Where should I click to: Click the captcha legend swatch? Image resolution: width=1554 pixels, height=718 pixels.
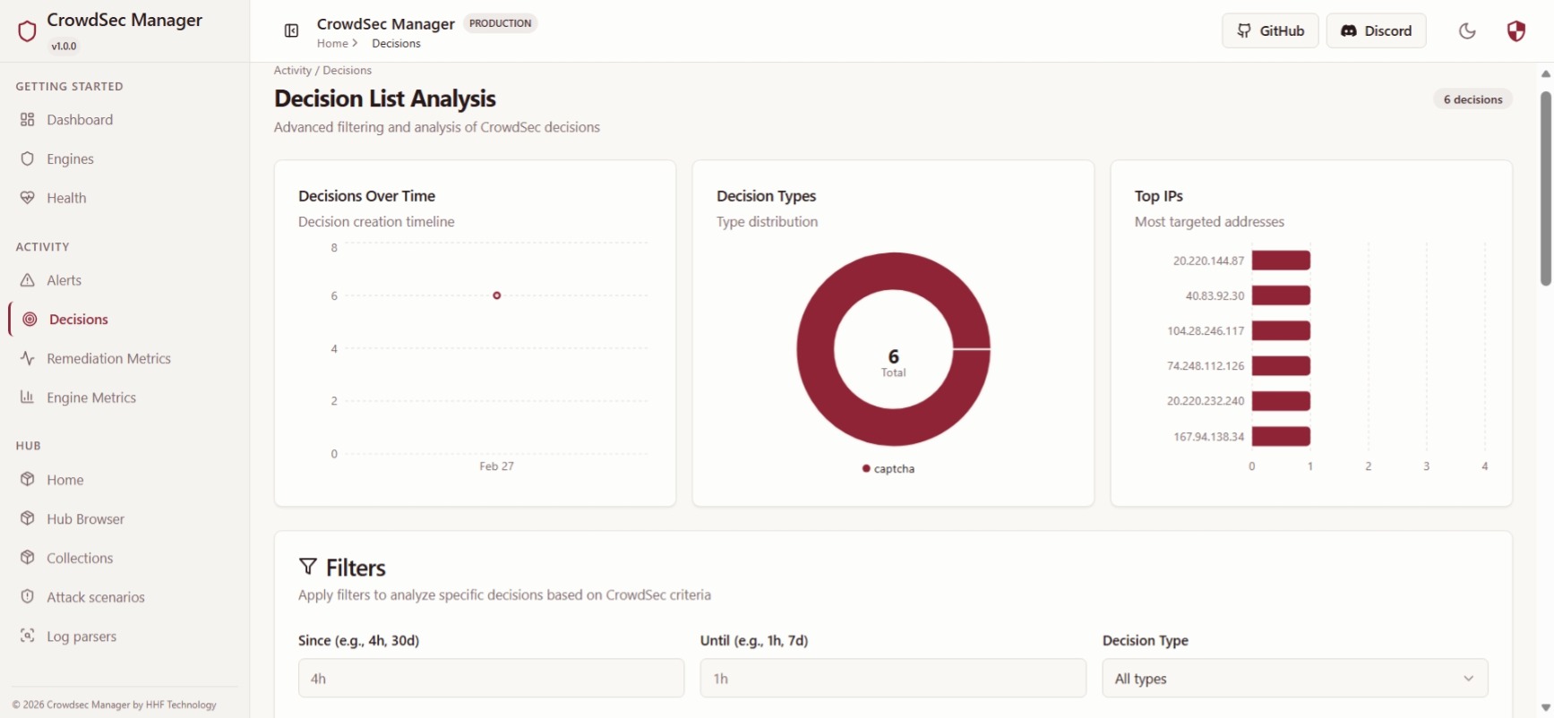tap(866, 468)
